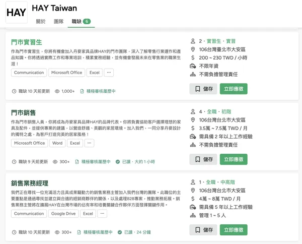Viewport: 302px width, 244px height.
Task: Save the 銷售業務經理 job with 儲存
Action: pos(203,230)
